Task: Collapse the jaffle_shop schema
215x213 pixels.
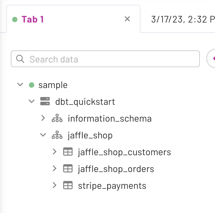Action: point(43,135)
